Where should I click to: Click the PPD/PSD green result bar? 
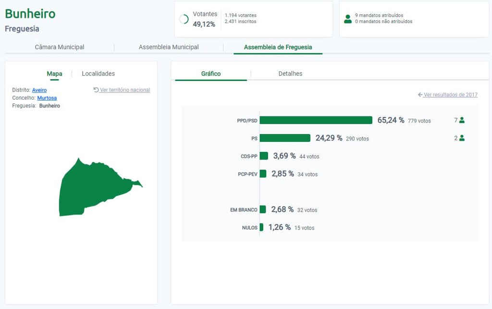coord(316,120)
